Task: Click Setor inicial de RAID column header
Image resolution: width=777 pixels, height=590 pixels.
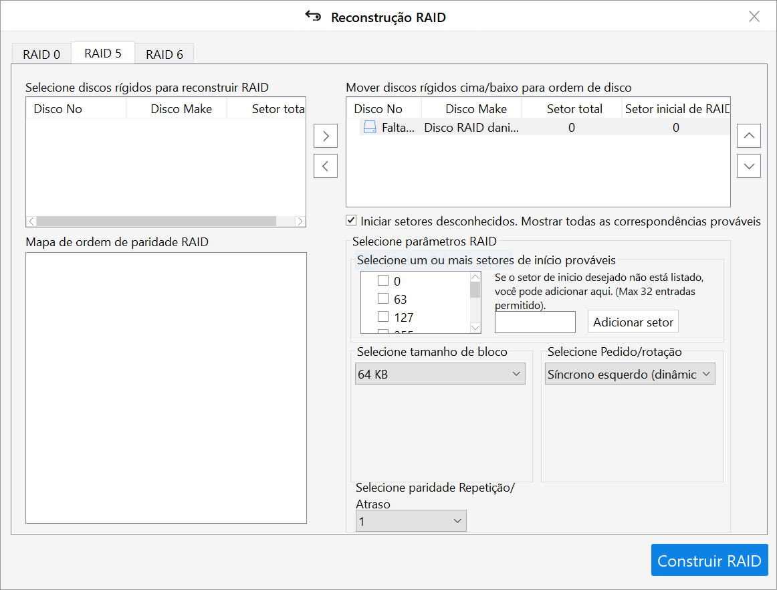Action: [677, 109]
